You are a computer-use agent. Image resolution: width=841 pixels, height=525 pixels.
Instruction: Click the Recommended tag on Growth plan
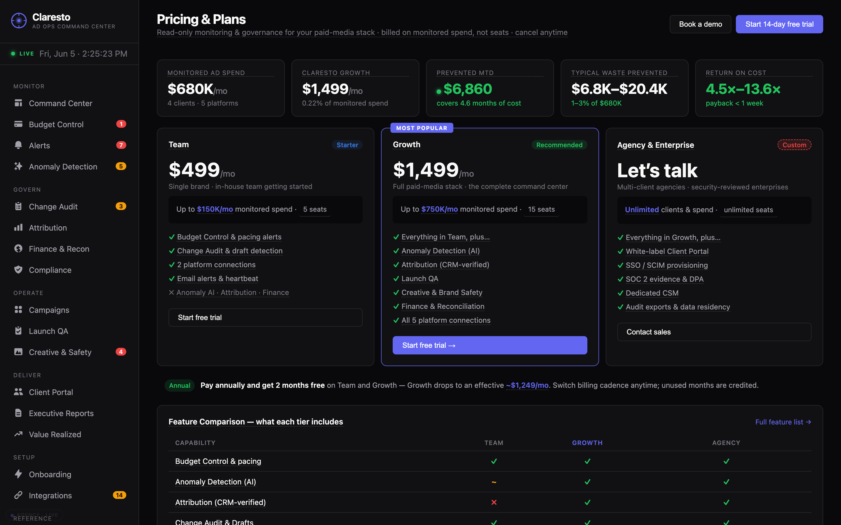(x=559, y=145)
